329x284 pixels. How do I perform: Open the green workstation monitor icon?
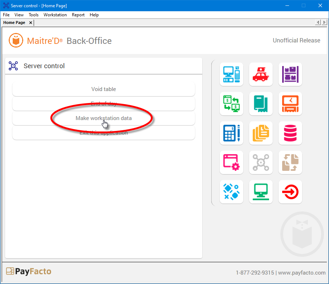click(x=261, y=192)
